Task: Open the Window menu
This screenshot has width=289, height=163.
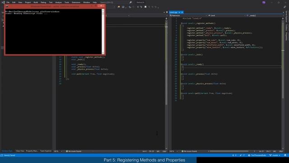Action: point(86,2)
